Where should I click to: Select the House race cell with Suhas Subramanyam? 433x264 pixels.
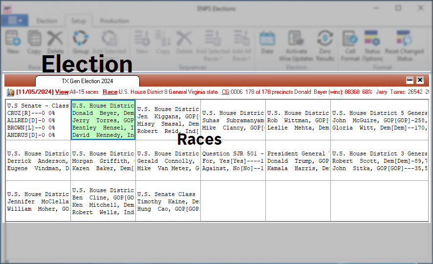[x=233, y=120]
